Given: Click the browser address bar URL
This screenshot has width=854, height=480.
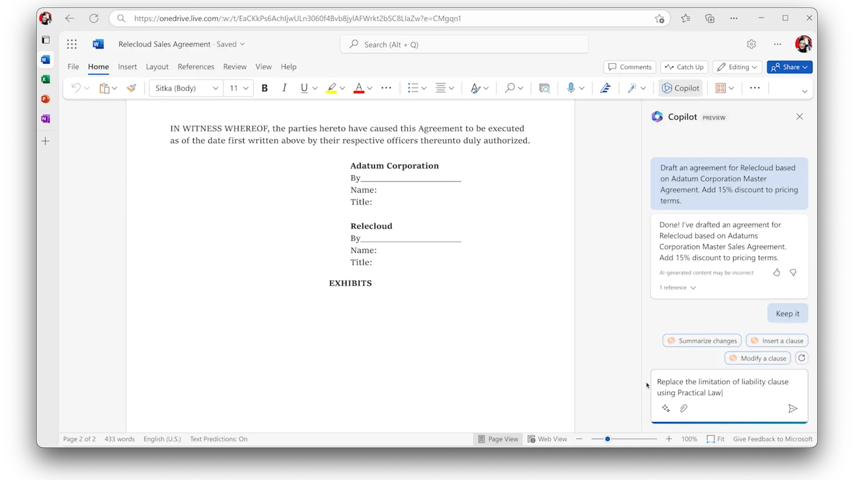Looking at the screenshot, I should click(x=298, y=18).
